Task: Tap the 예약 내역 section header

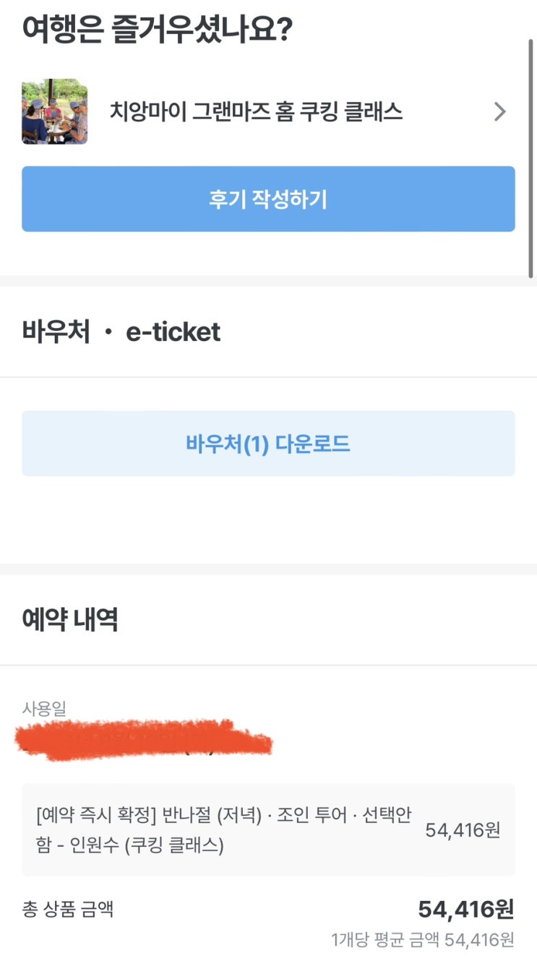Action: [x=70, y=620]
